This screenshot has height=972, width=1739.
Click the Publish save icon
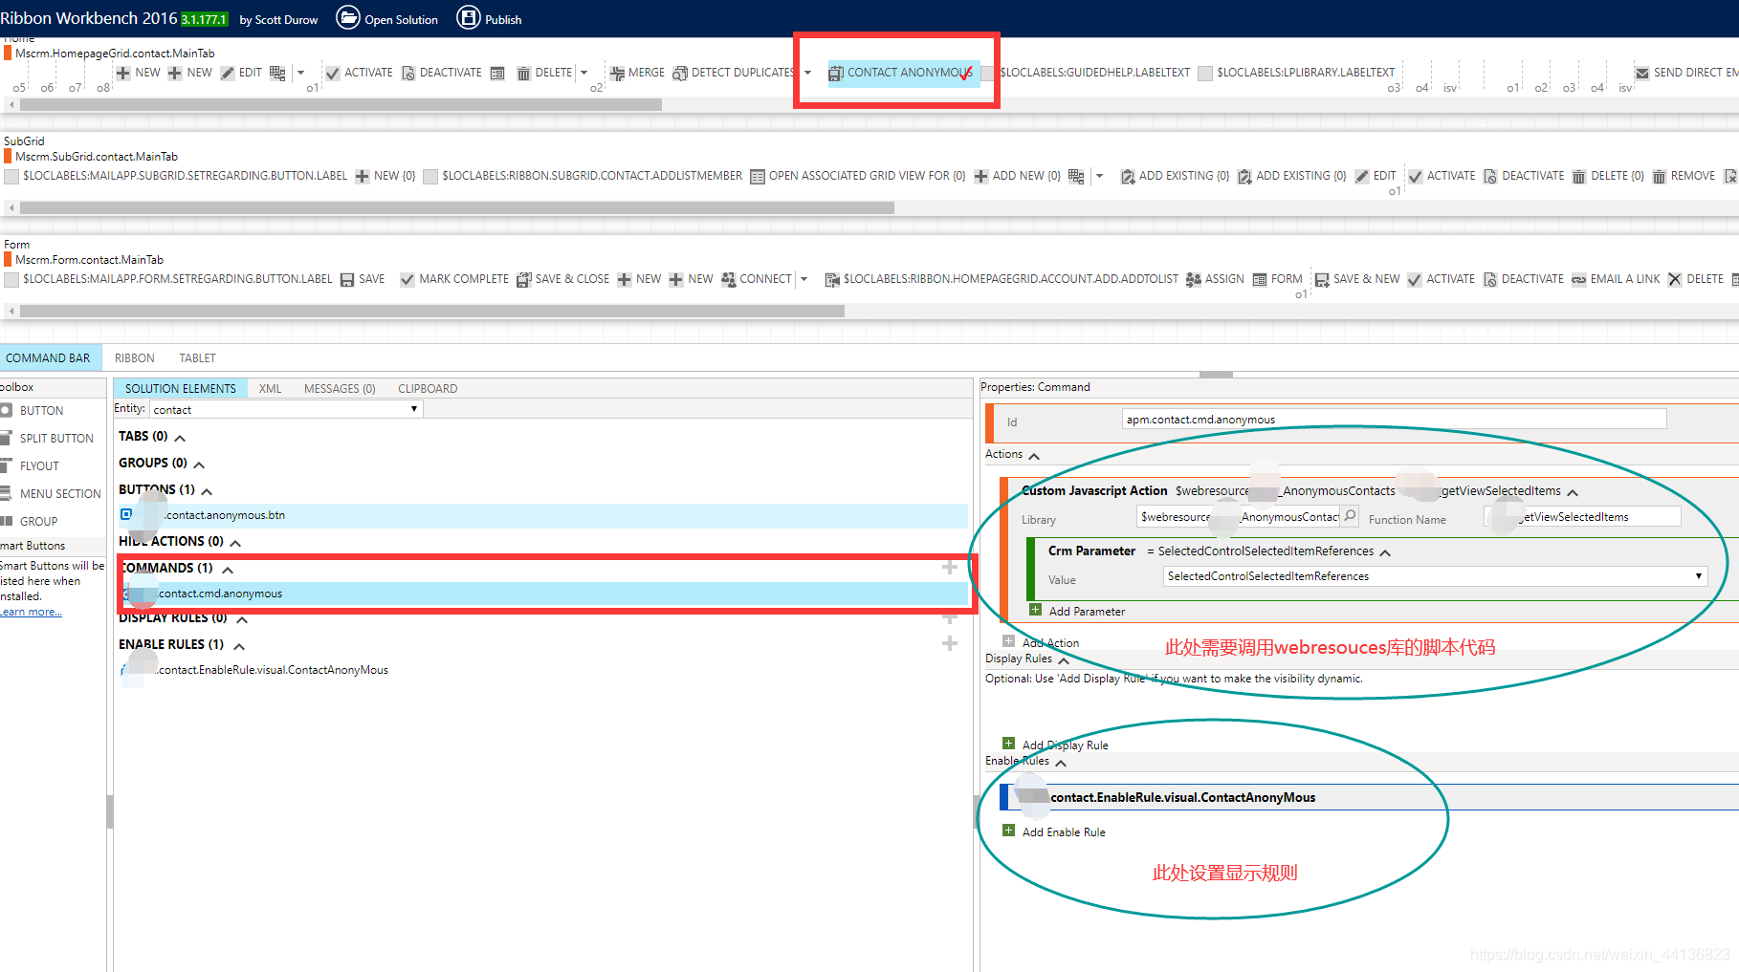(x=469, y=17)
